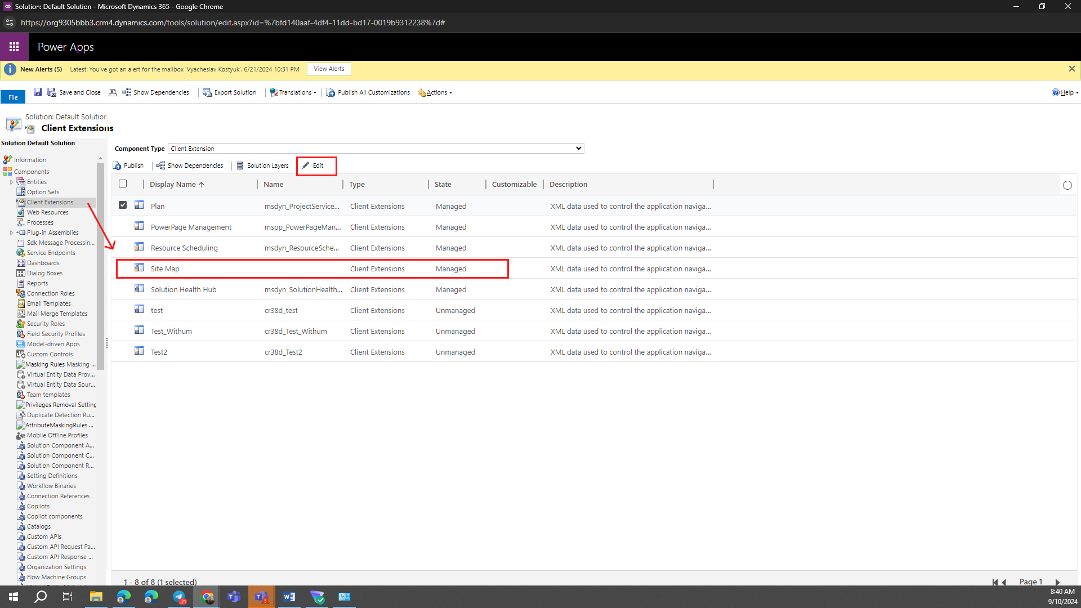Image resolution: width=1081 pixels, height=608 pixels.
Task: Open Show Dependencies in top toolbar
Action: point(155,92)
